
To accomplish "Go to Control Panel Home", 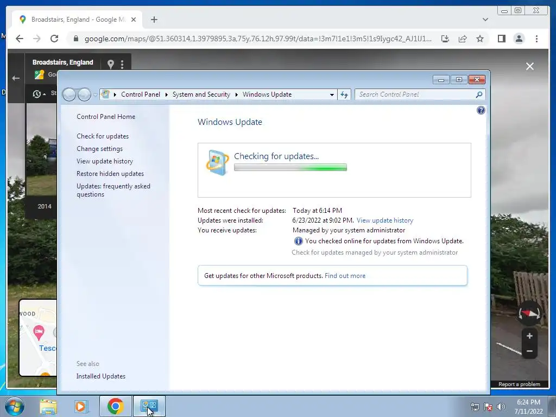I will tap(106, 117).
